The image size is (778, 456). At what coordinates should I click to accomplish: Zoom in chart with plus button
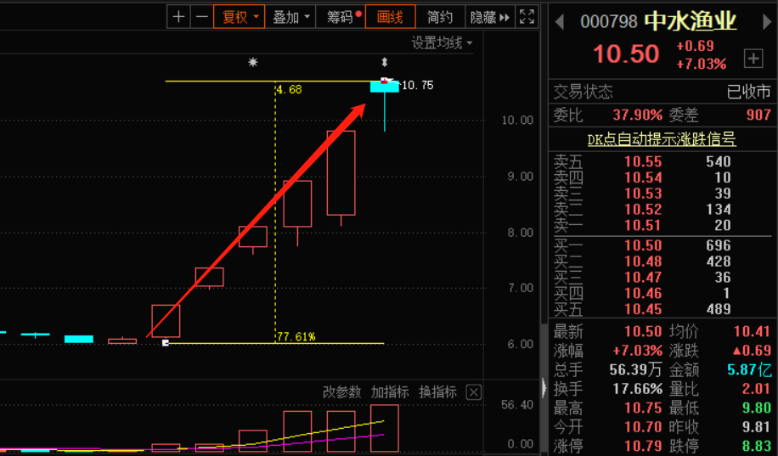click(178, 17)
